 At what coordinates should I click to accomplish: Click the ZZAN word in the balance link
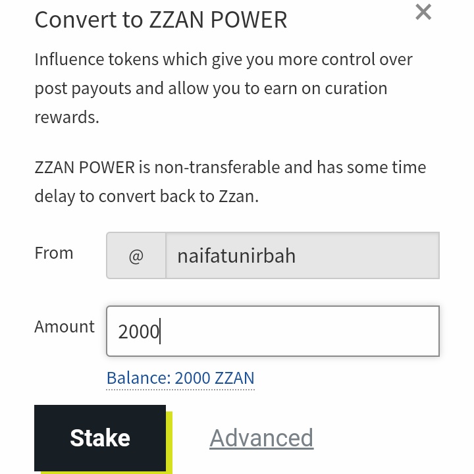click(234, 378)
